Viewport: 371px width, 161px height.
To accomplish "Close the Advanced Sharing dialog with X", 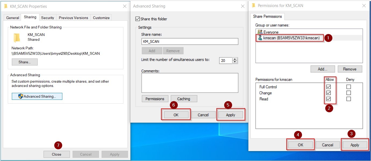I will point(243,6).
